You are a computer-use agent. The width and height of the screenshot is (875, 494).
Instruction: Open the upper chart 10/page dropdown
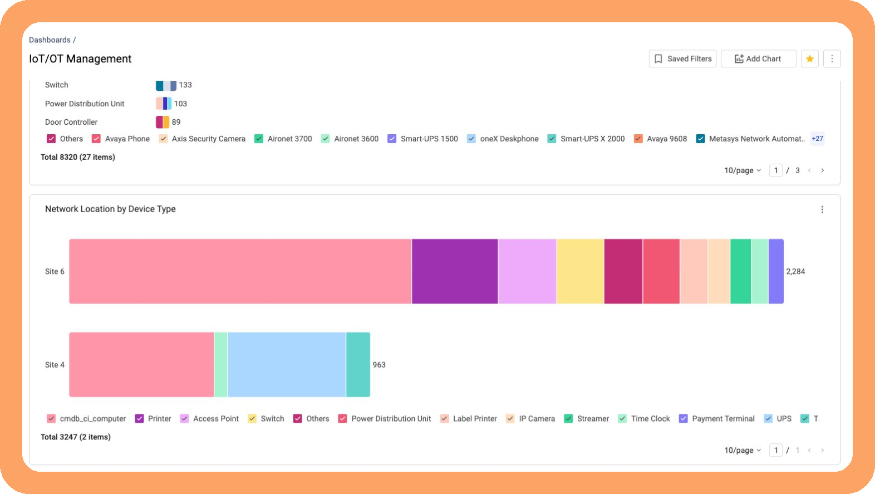(x=743, y=170)
